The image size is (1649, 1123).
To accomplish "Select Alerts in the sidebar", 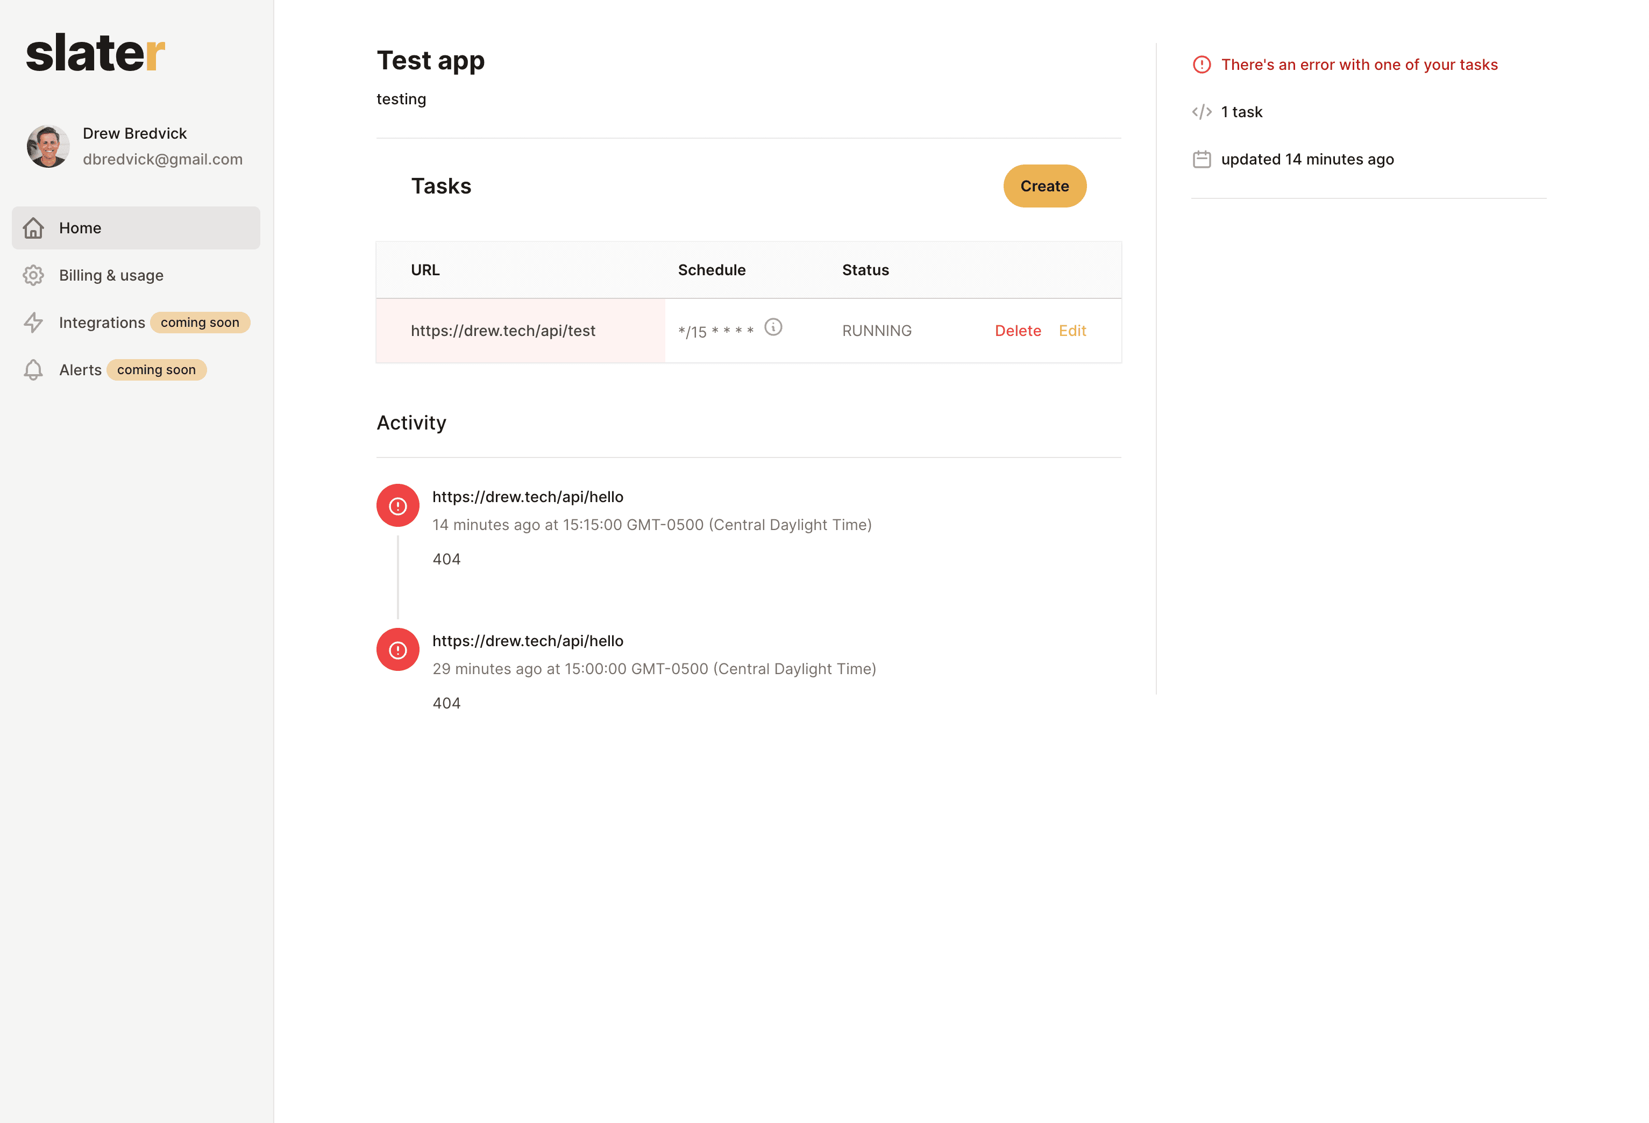I will tap(80, 370).
